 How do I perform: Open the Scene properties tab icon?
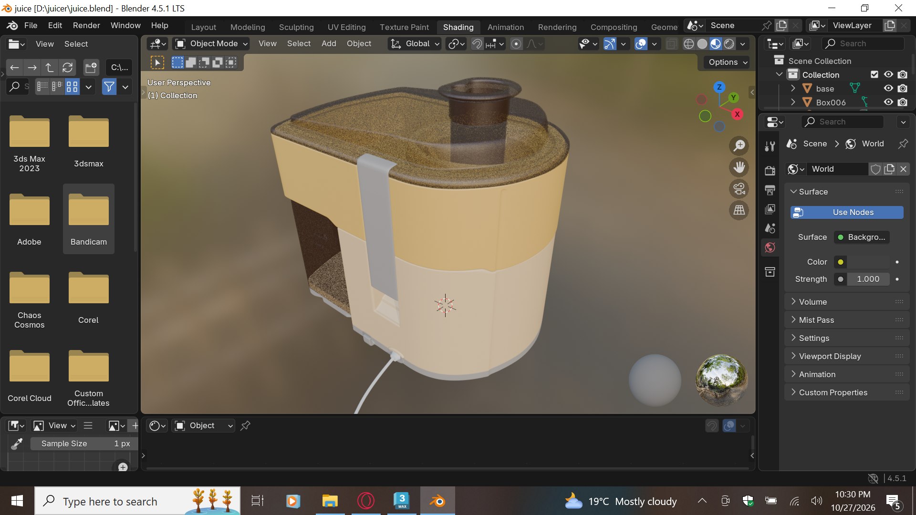(x=770, y=228)
